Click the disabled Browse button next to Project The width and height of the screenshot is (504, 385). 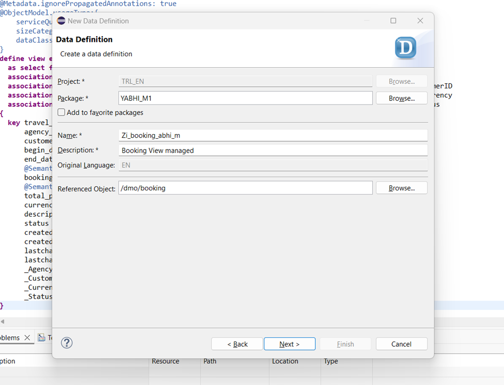(402, 81)
